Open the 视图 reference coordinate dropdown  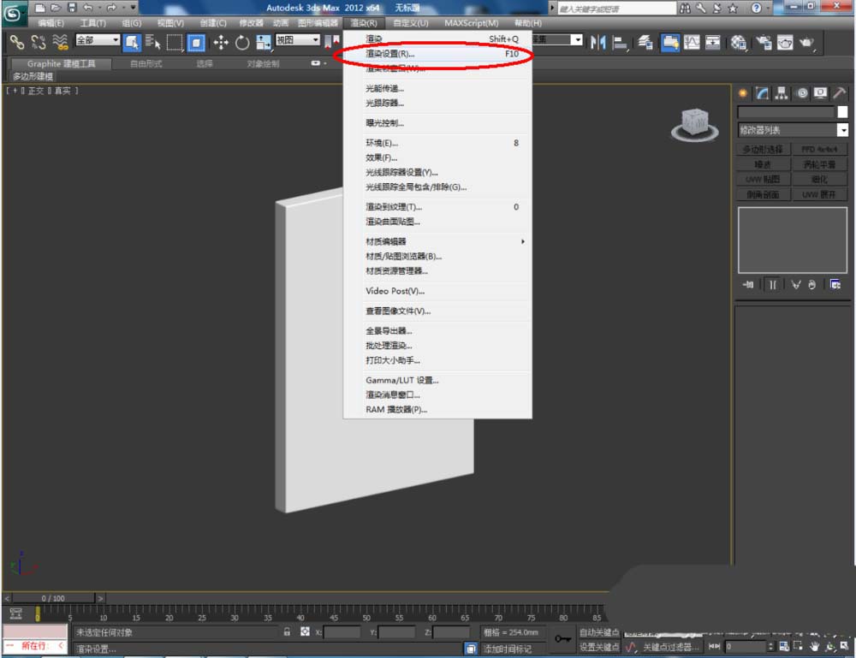pos(315,40)
